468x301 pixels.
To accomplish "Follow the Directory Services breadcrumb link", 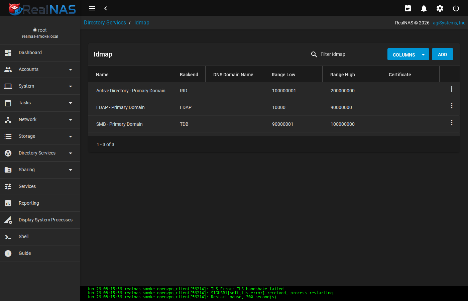I will [105, 22].
